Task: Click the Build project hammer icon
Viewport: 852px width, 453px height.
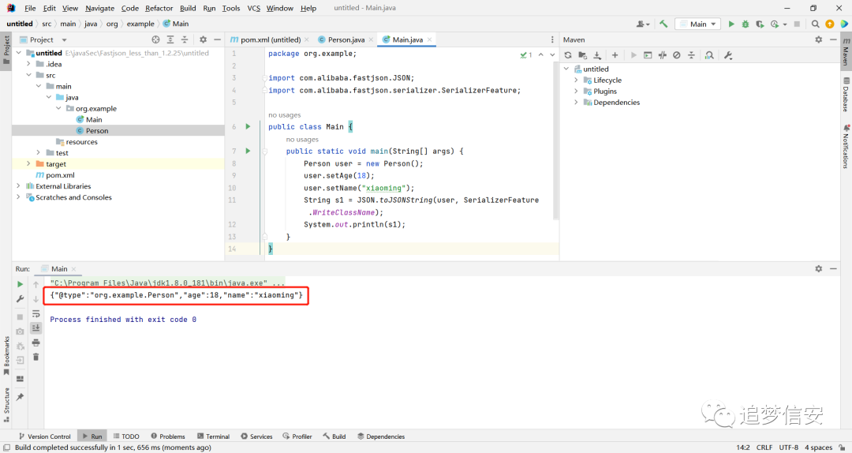Action: click(663, 24)
